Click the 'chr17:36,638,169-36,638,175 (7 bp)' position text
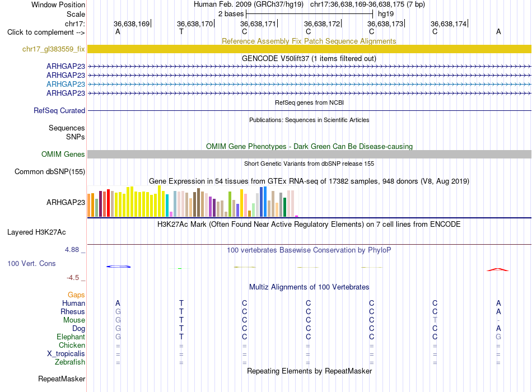532x392 pixels. click(x=367, y=4)
